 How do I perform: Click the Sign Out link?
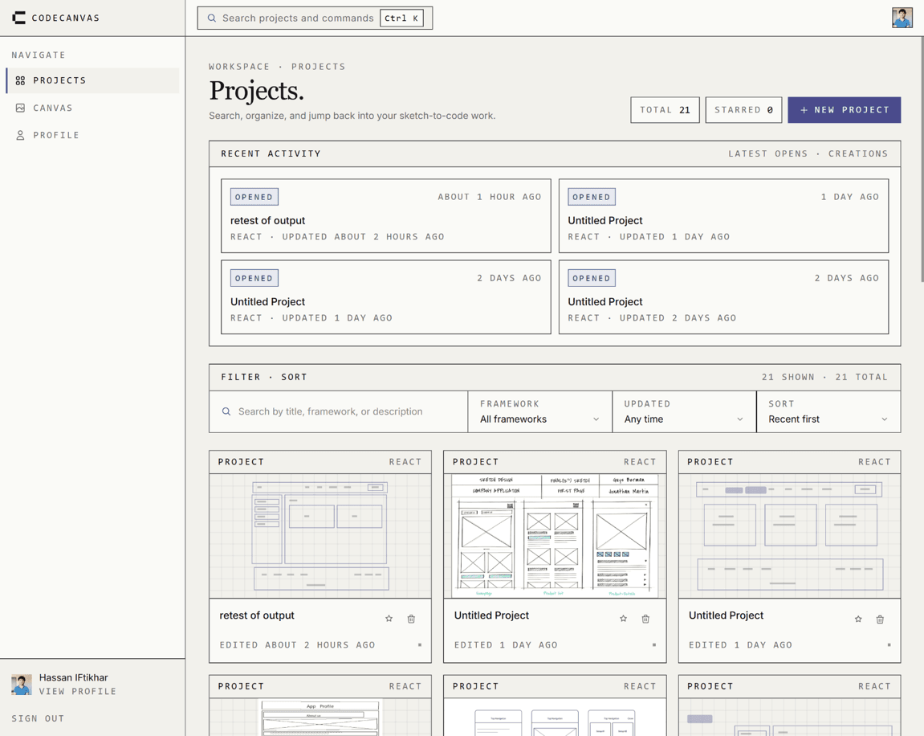38,718
